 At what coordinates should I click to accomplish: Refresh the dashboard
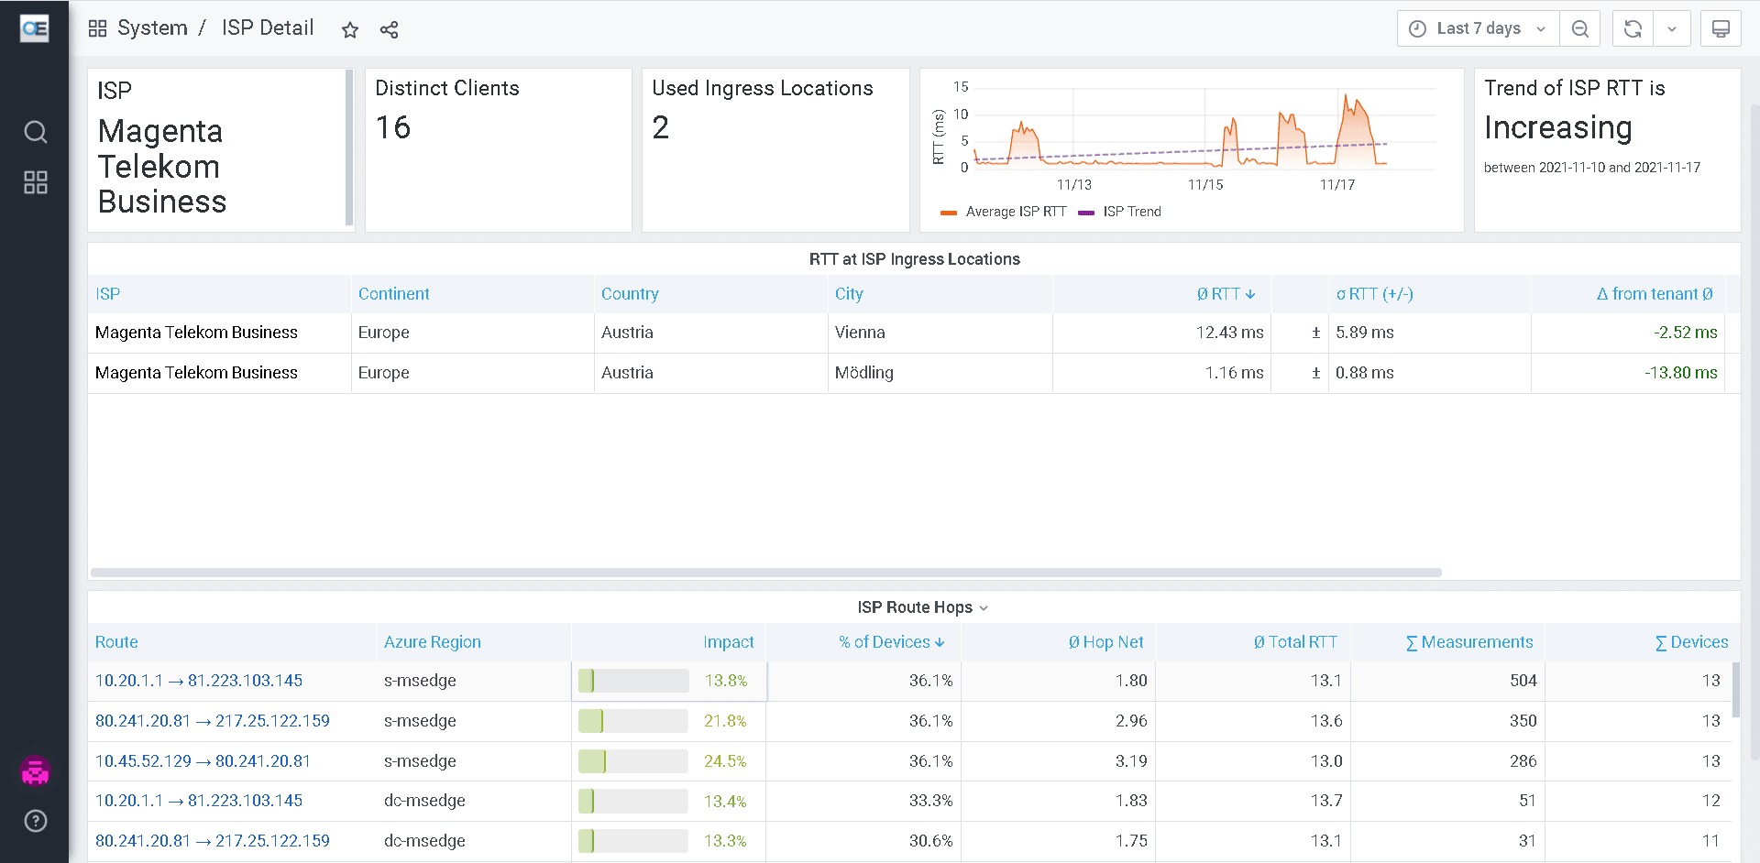pyautogui.click(x=1633, y=28)
